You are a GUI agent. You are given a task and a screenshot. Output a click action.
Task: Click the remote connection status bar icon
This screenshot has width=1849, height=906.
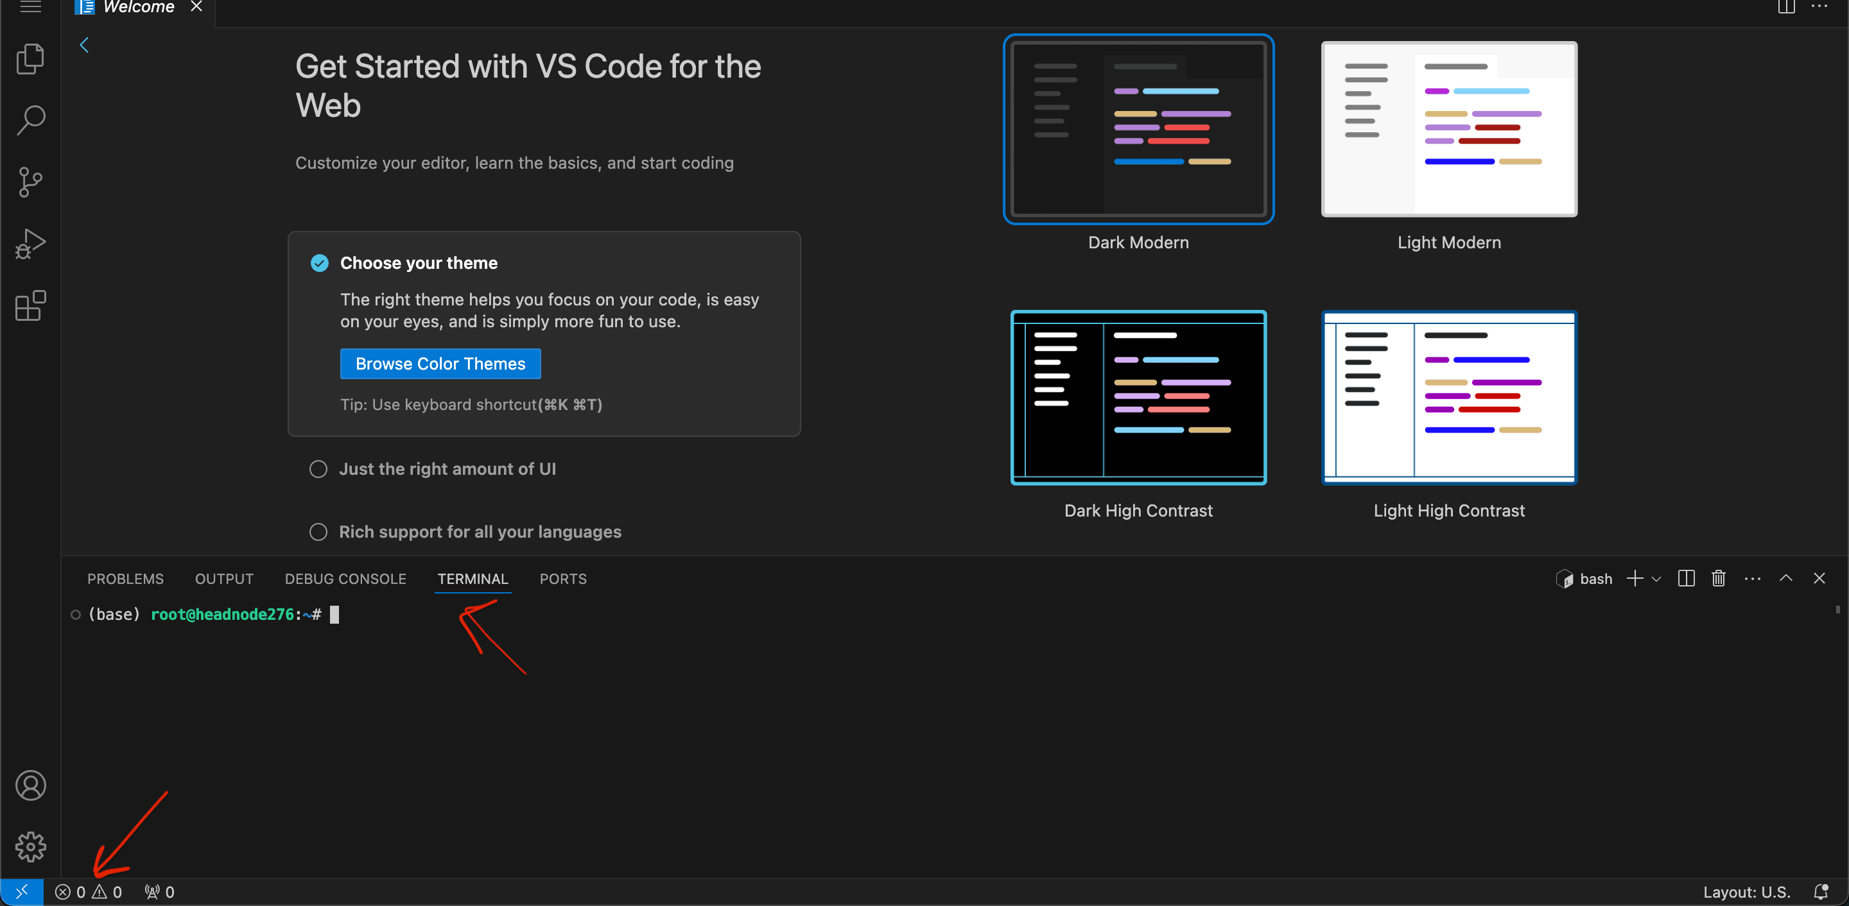tap(22, 892)
